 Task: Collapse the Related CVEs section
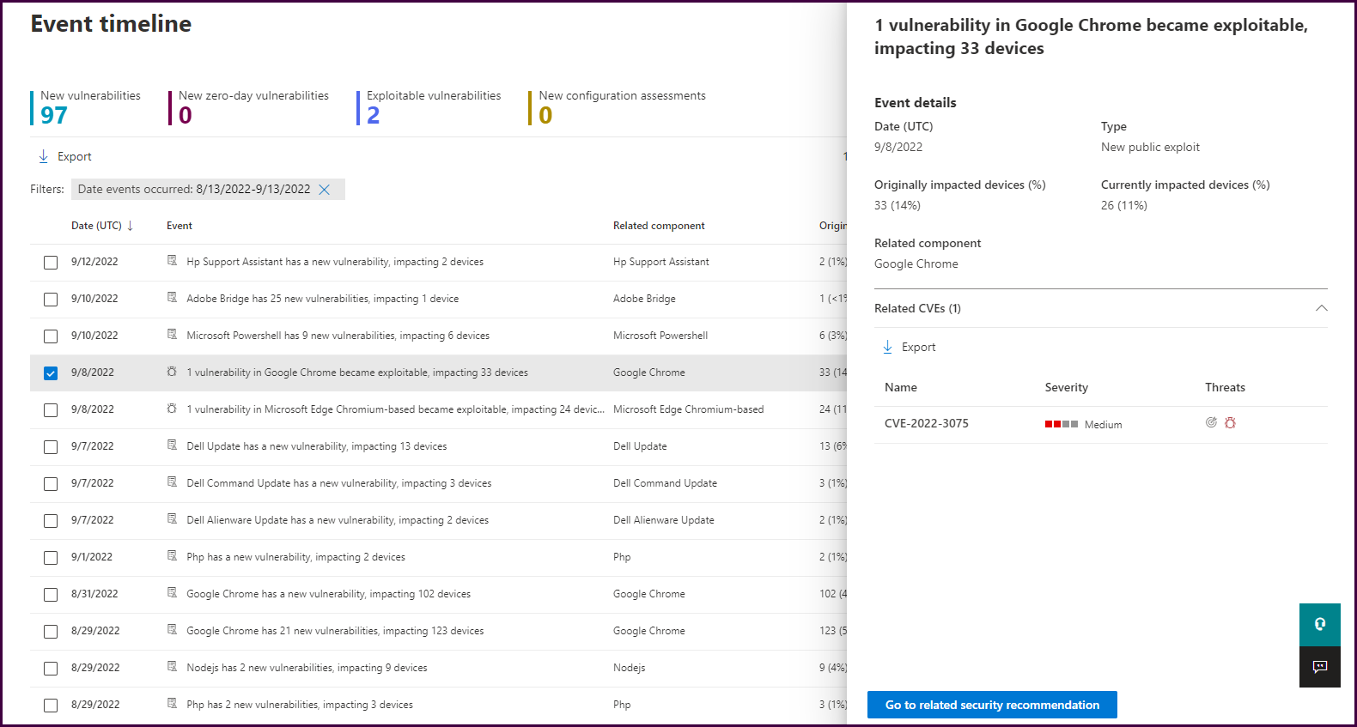[1321, 308]
